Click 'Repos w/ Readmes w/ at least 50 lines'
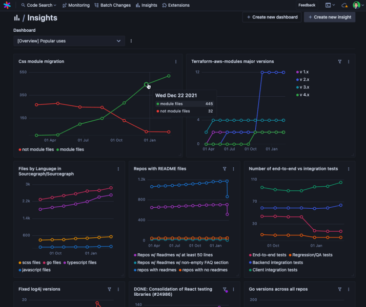366x307 pixels. 173,255
